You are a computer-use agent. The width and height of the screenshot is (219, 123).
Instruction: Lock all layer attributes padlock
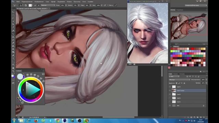point(184,83)
